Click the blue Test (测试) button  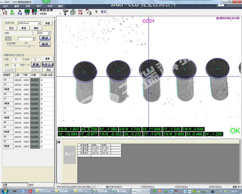pos(45,38)
